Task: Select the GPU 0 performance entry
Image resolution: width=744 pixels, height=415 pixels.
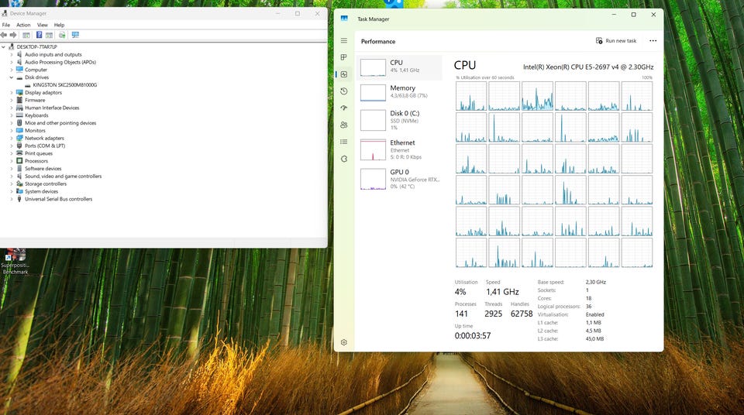Action: point(400,179)
